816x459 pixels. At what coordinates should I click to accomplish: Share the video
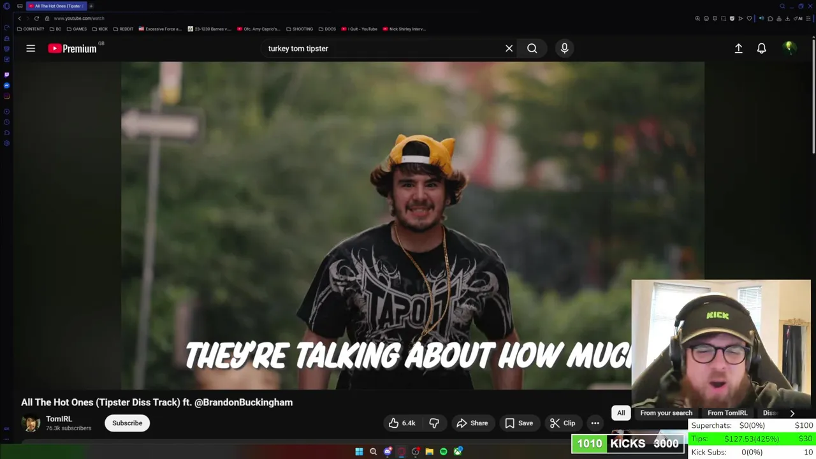pyautogui.click(x=472, y=423)
